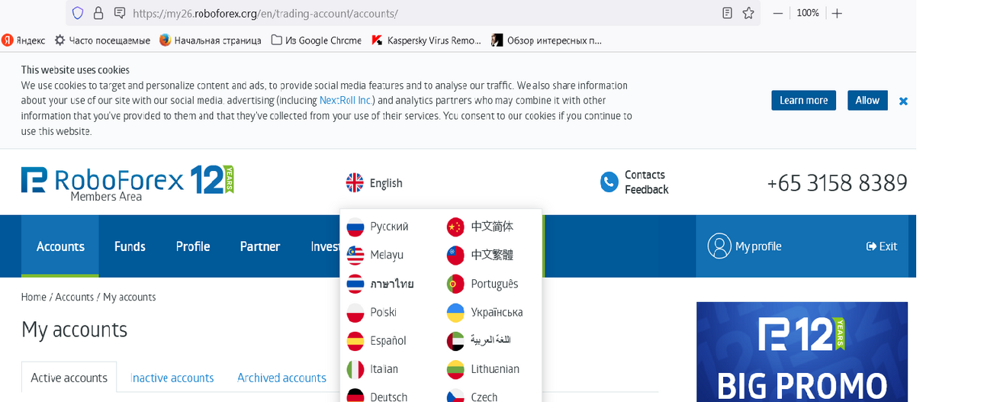Click the padlock site security icon

(98, 13)
